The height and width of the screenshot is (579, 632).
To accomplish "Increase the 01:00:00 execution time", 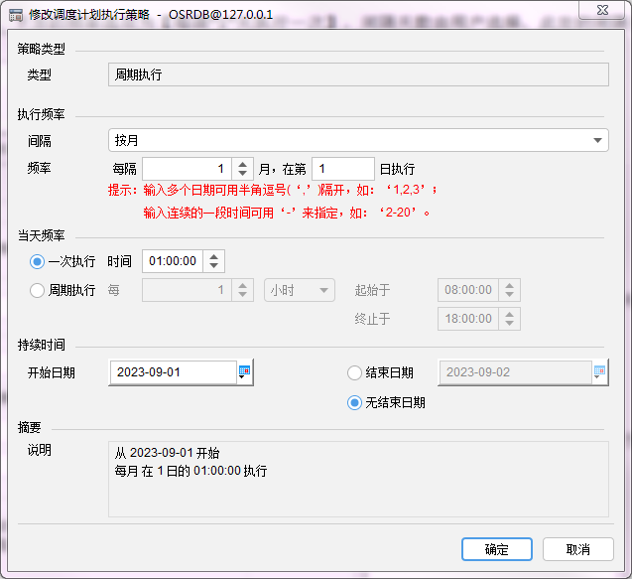I will click(213, 256).
